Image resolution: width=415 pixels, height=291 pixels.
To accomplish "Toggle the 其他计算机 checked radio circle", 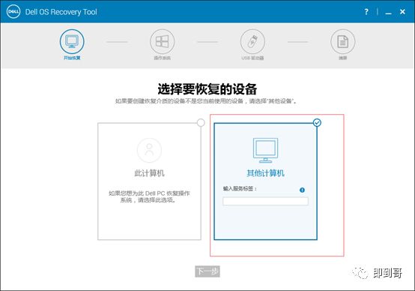I will [317, 122].
